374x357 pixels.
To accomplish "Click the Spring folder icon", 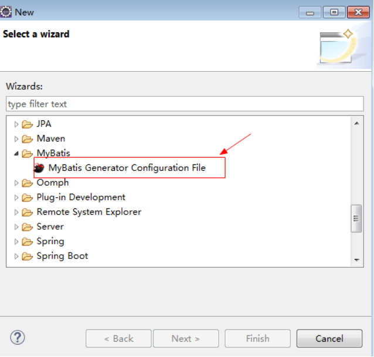I will (27, 241).
